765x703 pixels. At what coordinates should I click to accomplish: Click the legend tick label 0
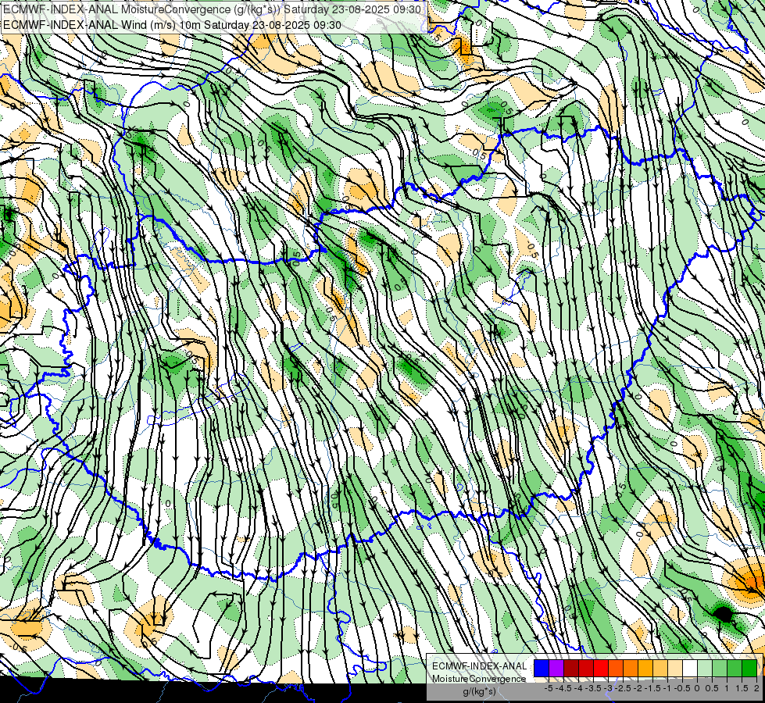click(697, 688)
